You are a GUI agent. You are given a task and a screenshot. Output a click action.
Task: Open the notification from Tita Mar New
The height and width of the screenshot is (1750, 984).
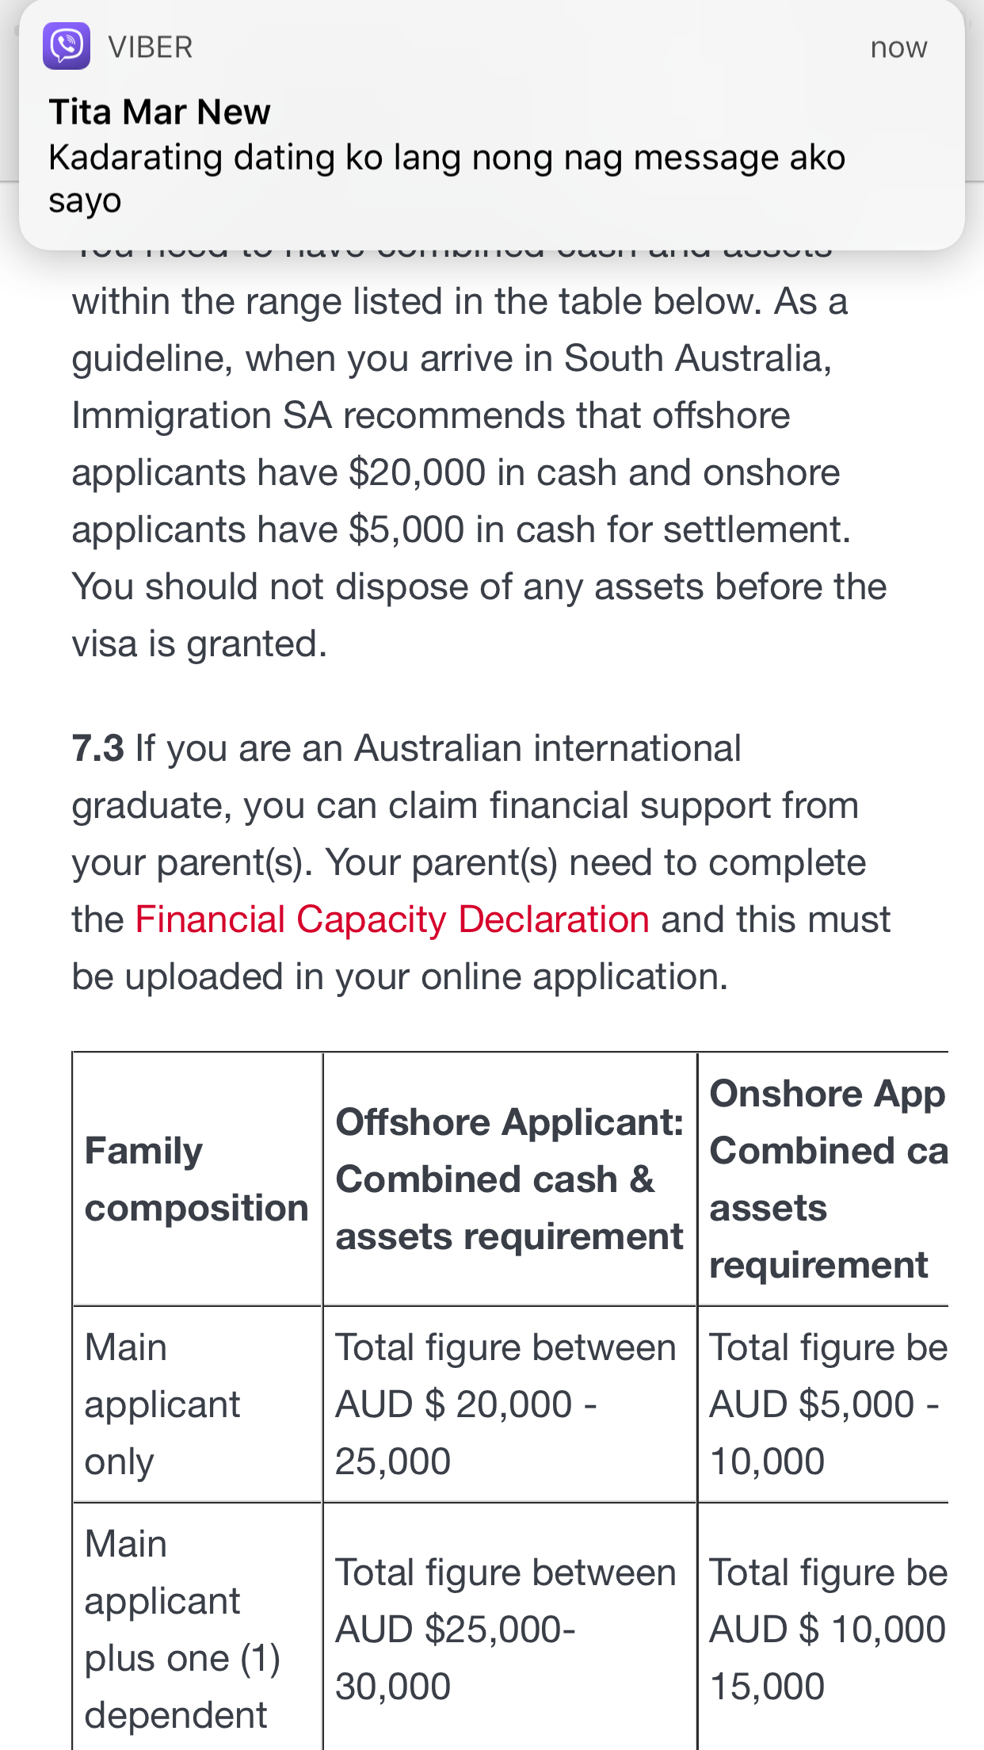point(160,112)
